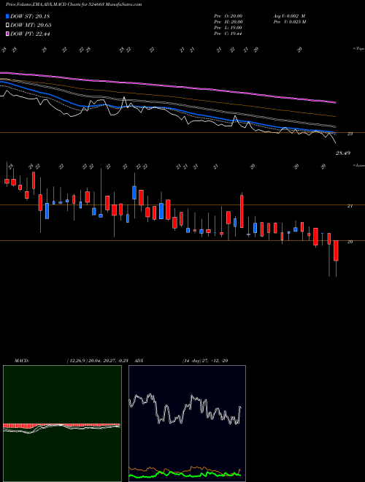Click the last red candlestick on the chart
This screenshot has height=482, width=365.
(336, 250)
